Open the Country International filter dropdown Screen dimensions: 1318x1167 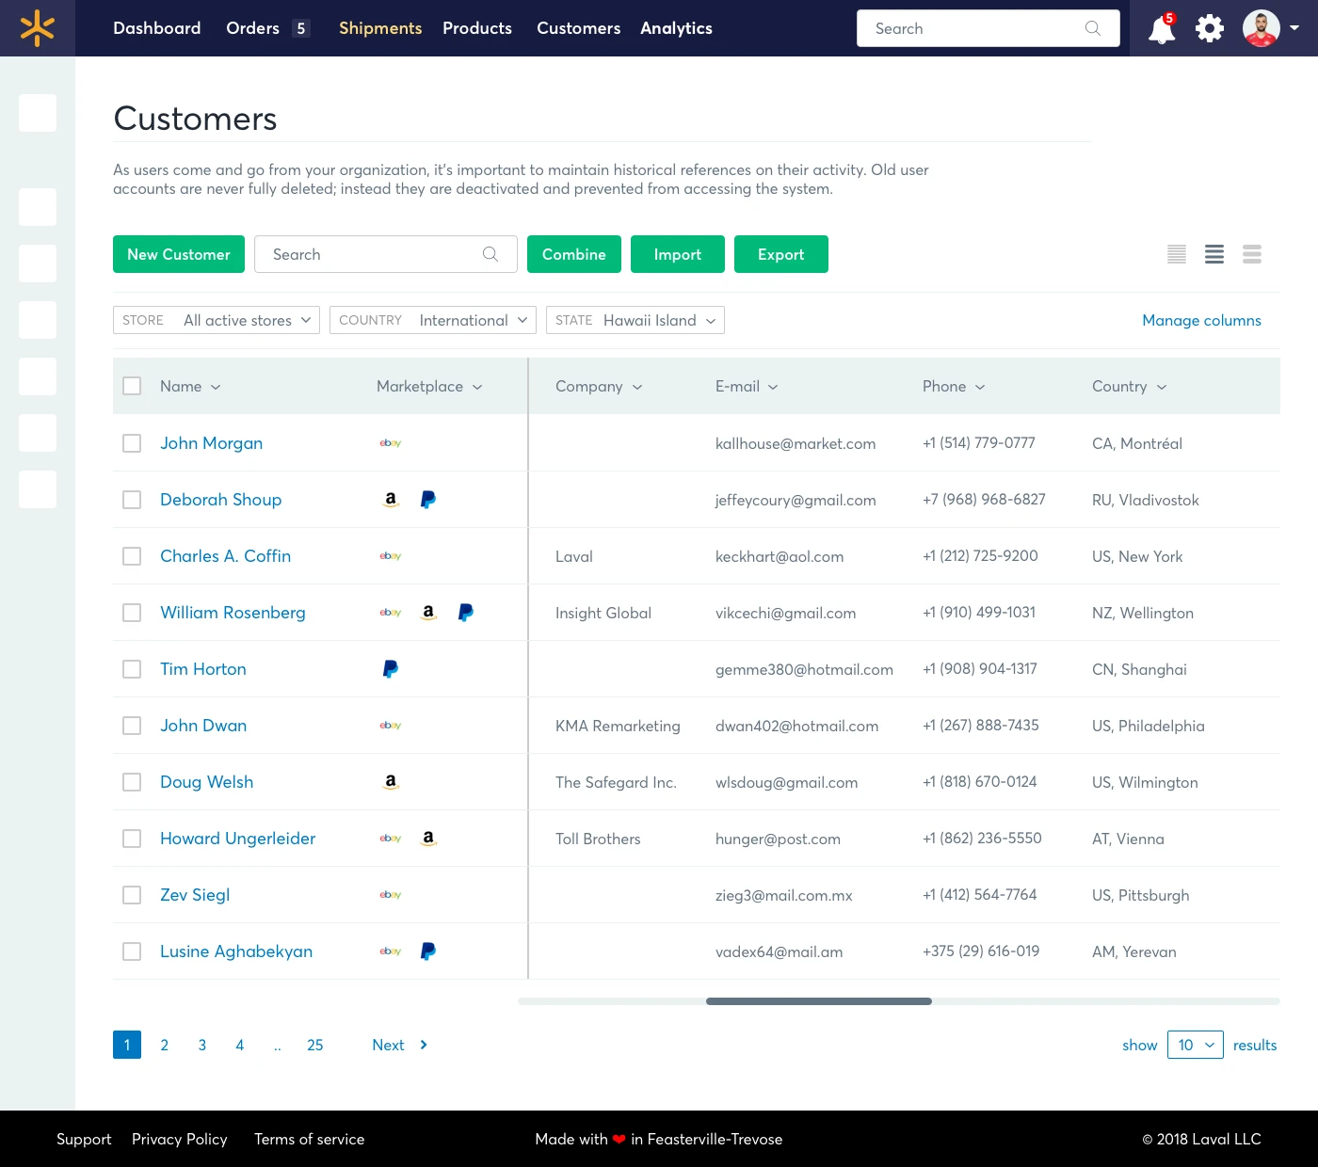(433, 320)
